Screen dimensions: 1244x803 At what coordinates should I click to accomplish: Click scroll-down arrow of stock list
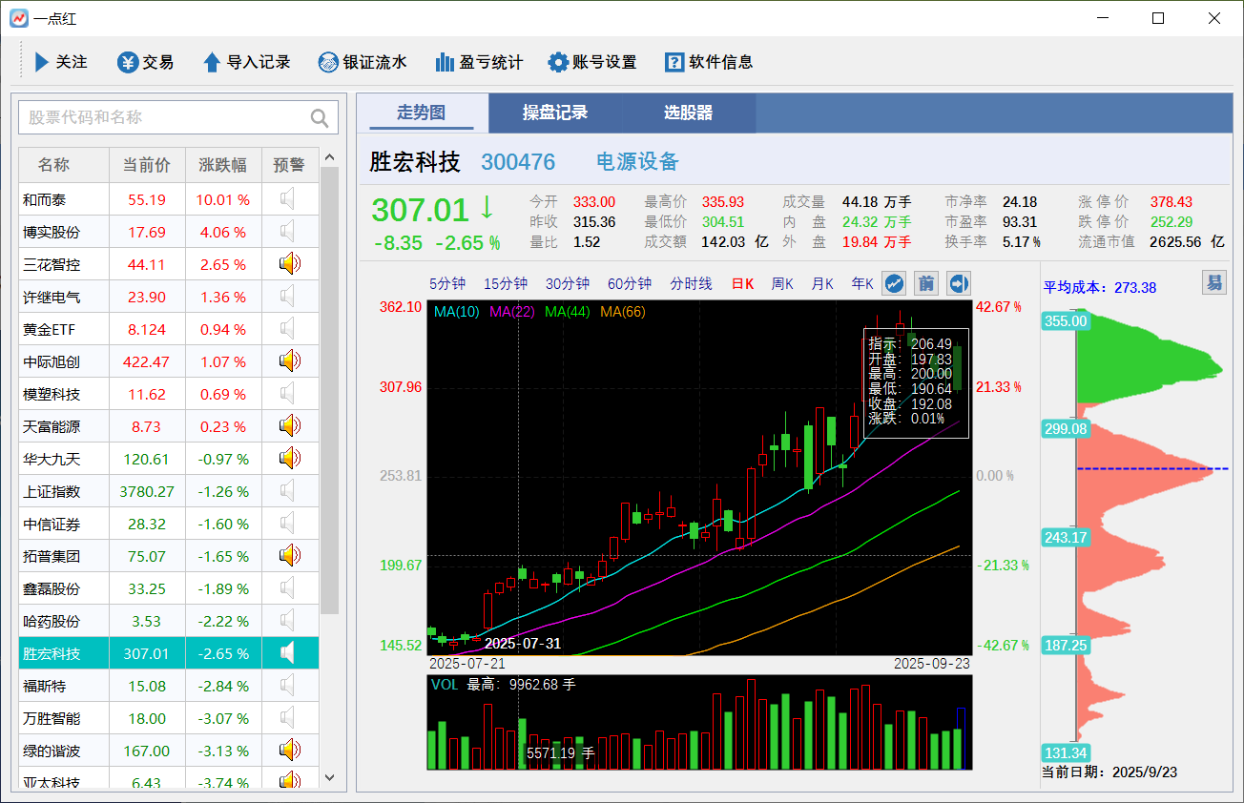click(x=329, y=777)
